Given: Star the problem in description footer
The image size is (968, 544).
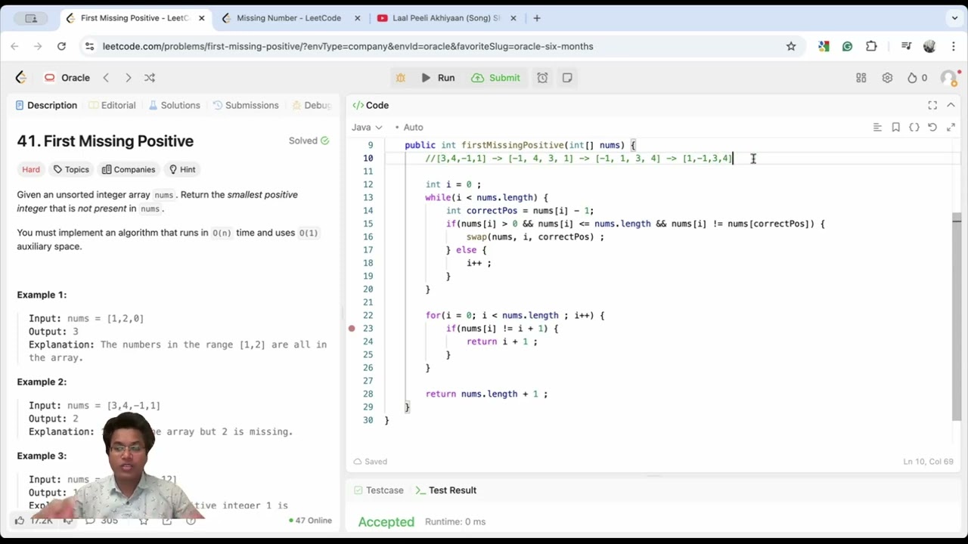Looking at the screenshot, I should pos(143,520).
